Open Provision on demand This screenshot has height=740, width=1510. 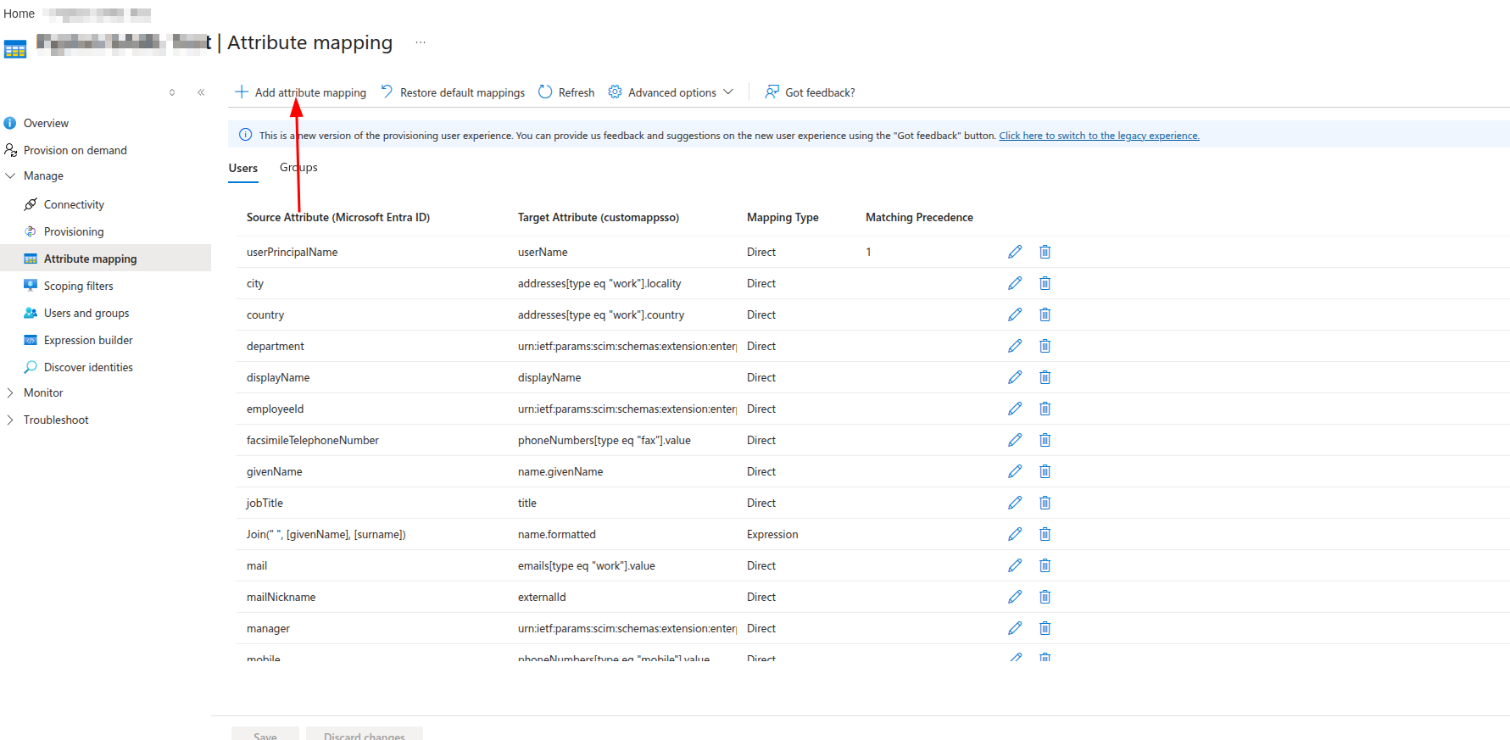point(75,150)
